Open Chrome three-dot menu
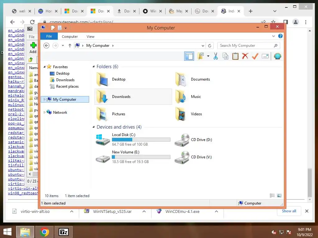318x238 pixels. (x=306, y=22)
